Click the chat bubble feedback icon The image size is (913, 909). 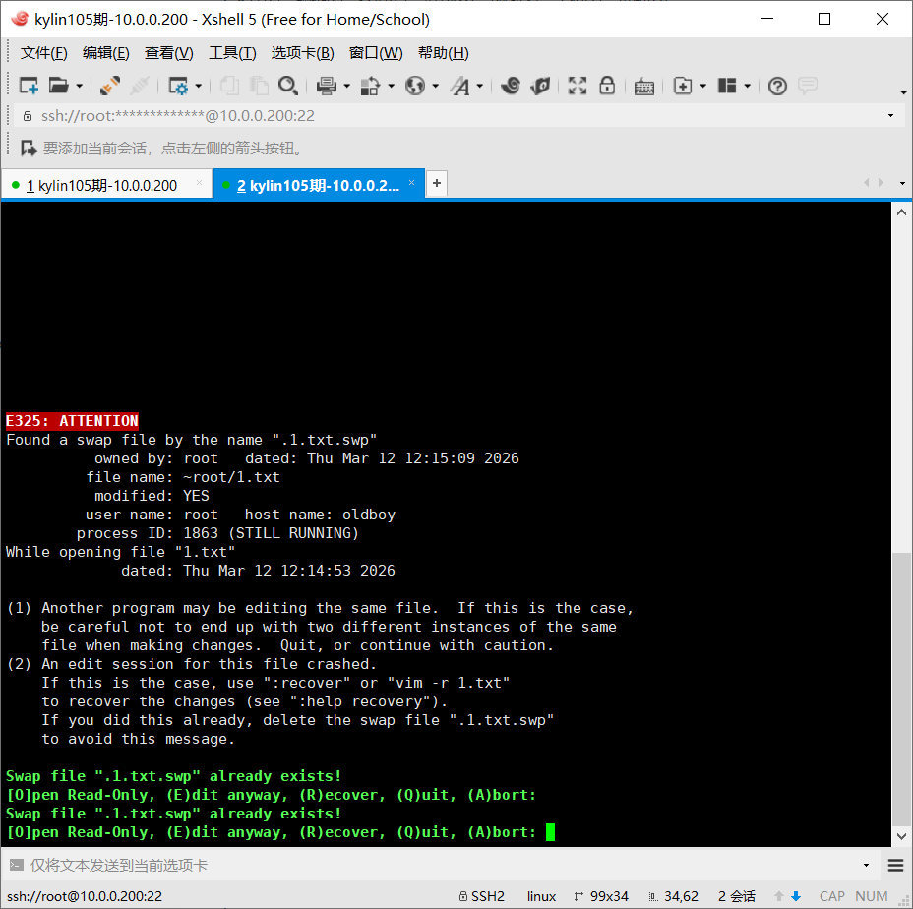point(808,86)
